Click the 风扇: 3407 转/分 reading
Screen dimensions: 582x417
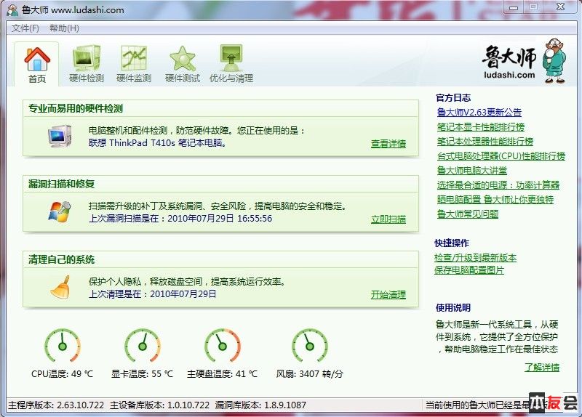click(310, 373)
